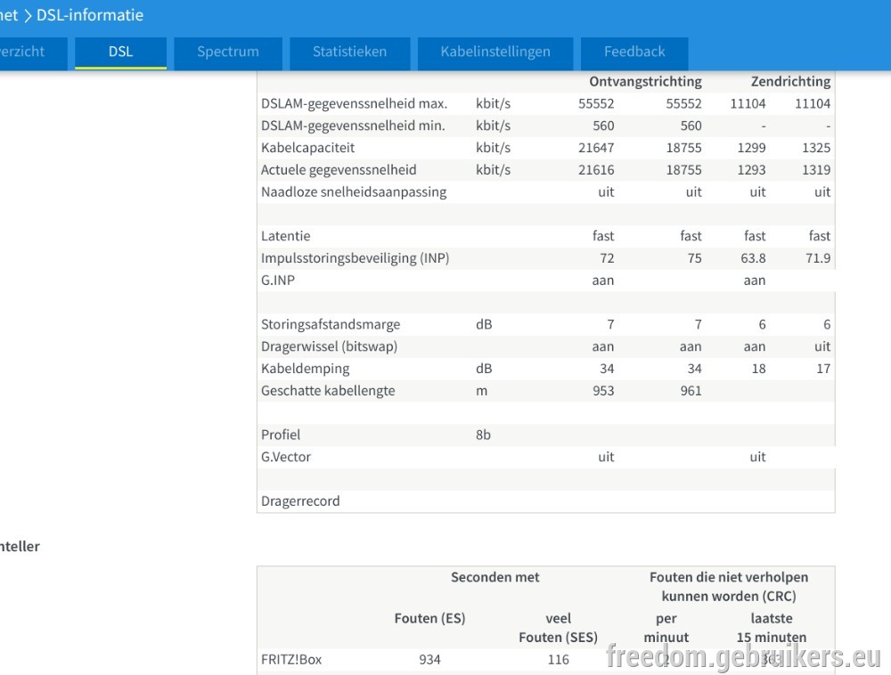Click the cable length value 953

click(603, 391)
